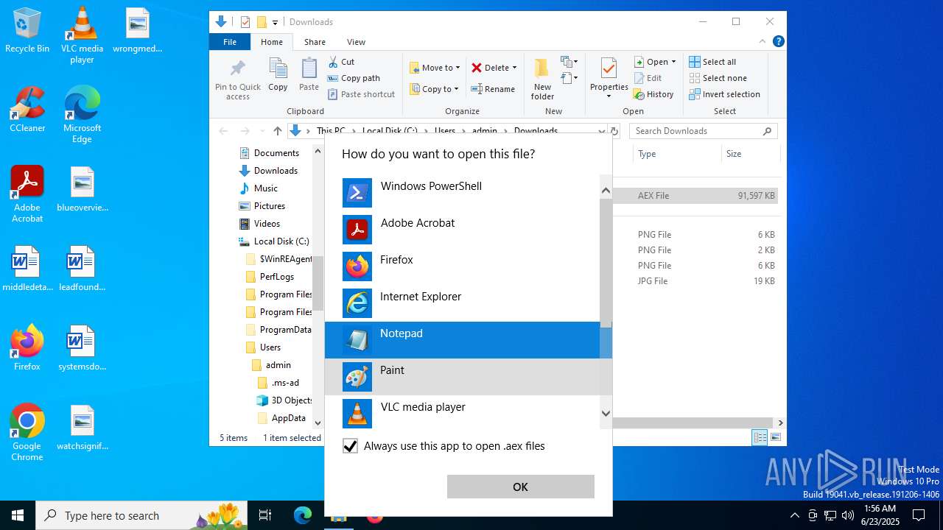This screenshot has height=530, width=943.
Task: Click Paste shortcut in the ribbon
Action: point(361,94)
